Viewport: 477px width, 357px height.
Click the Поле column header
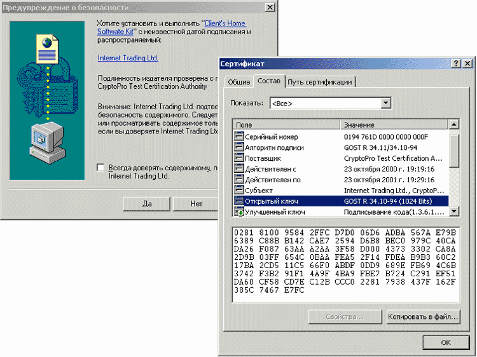pos(286,125)
